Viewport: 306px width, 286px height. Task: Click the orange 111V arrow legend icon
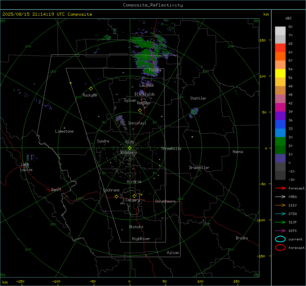point(280,205)
